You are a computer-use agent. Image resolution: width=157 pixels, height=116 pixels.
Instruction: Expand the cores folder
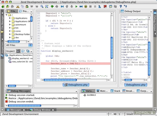[10, 31]
